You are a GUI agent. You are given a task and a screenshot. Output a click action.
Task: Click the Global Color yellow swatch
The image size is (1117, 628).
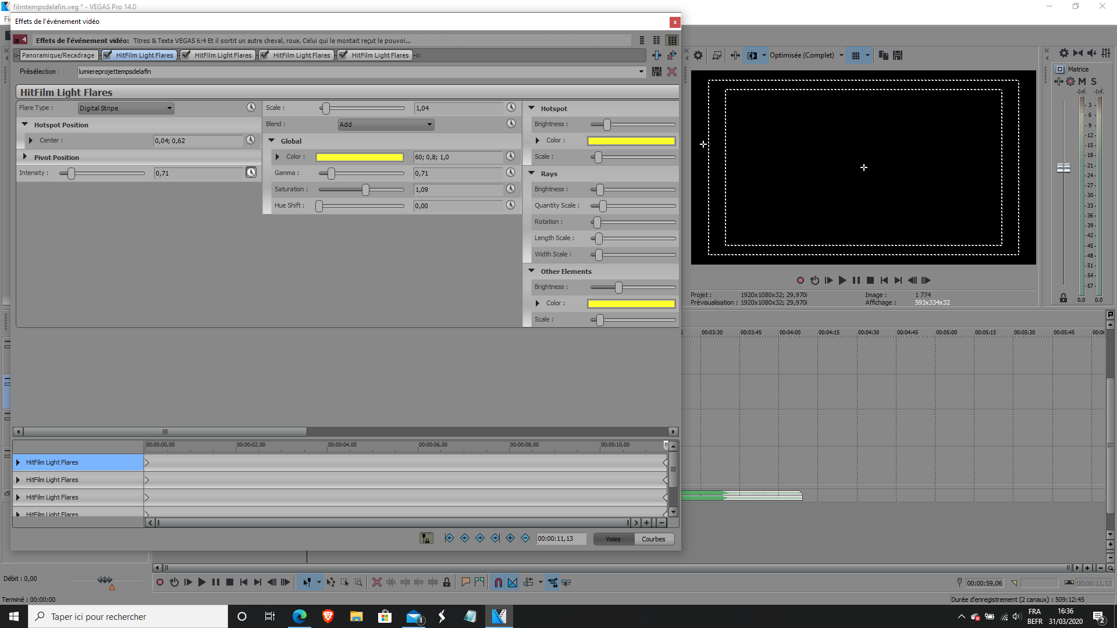pos(360,157)
